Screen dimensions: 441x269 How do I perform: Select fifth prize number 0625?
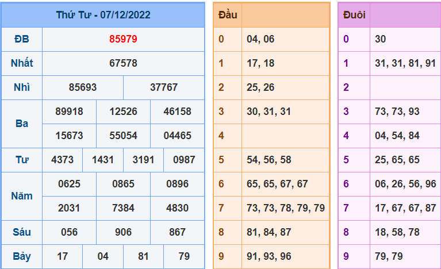pos(69,184)
